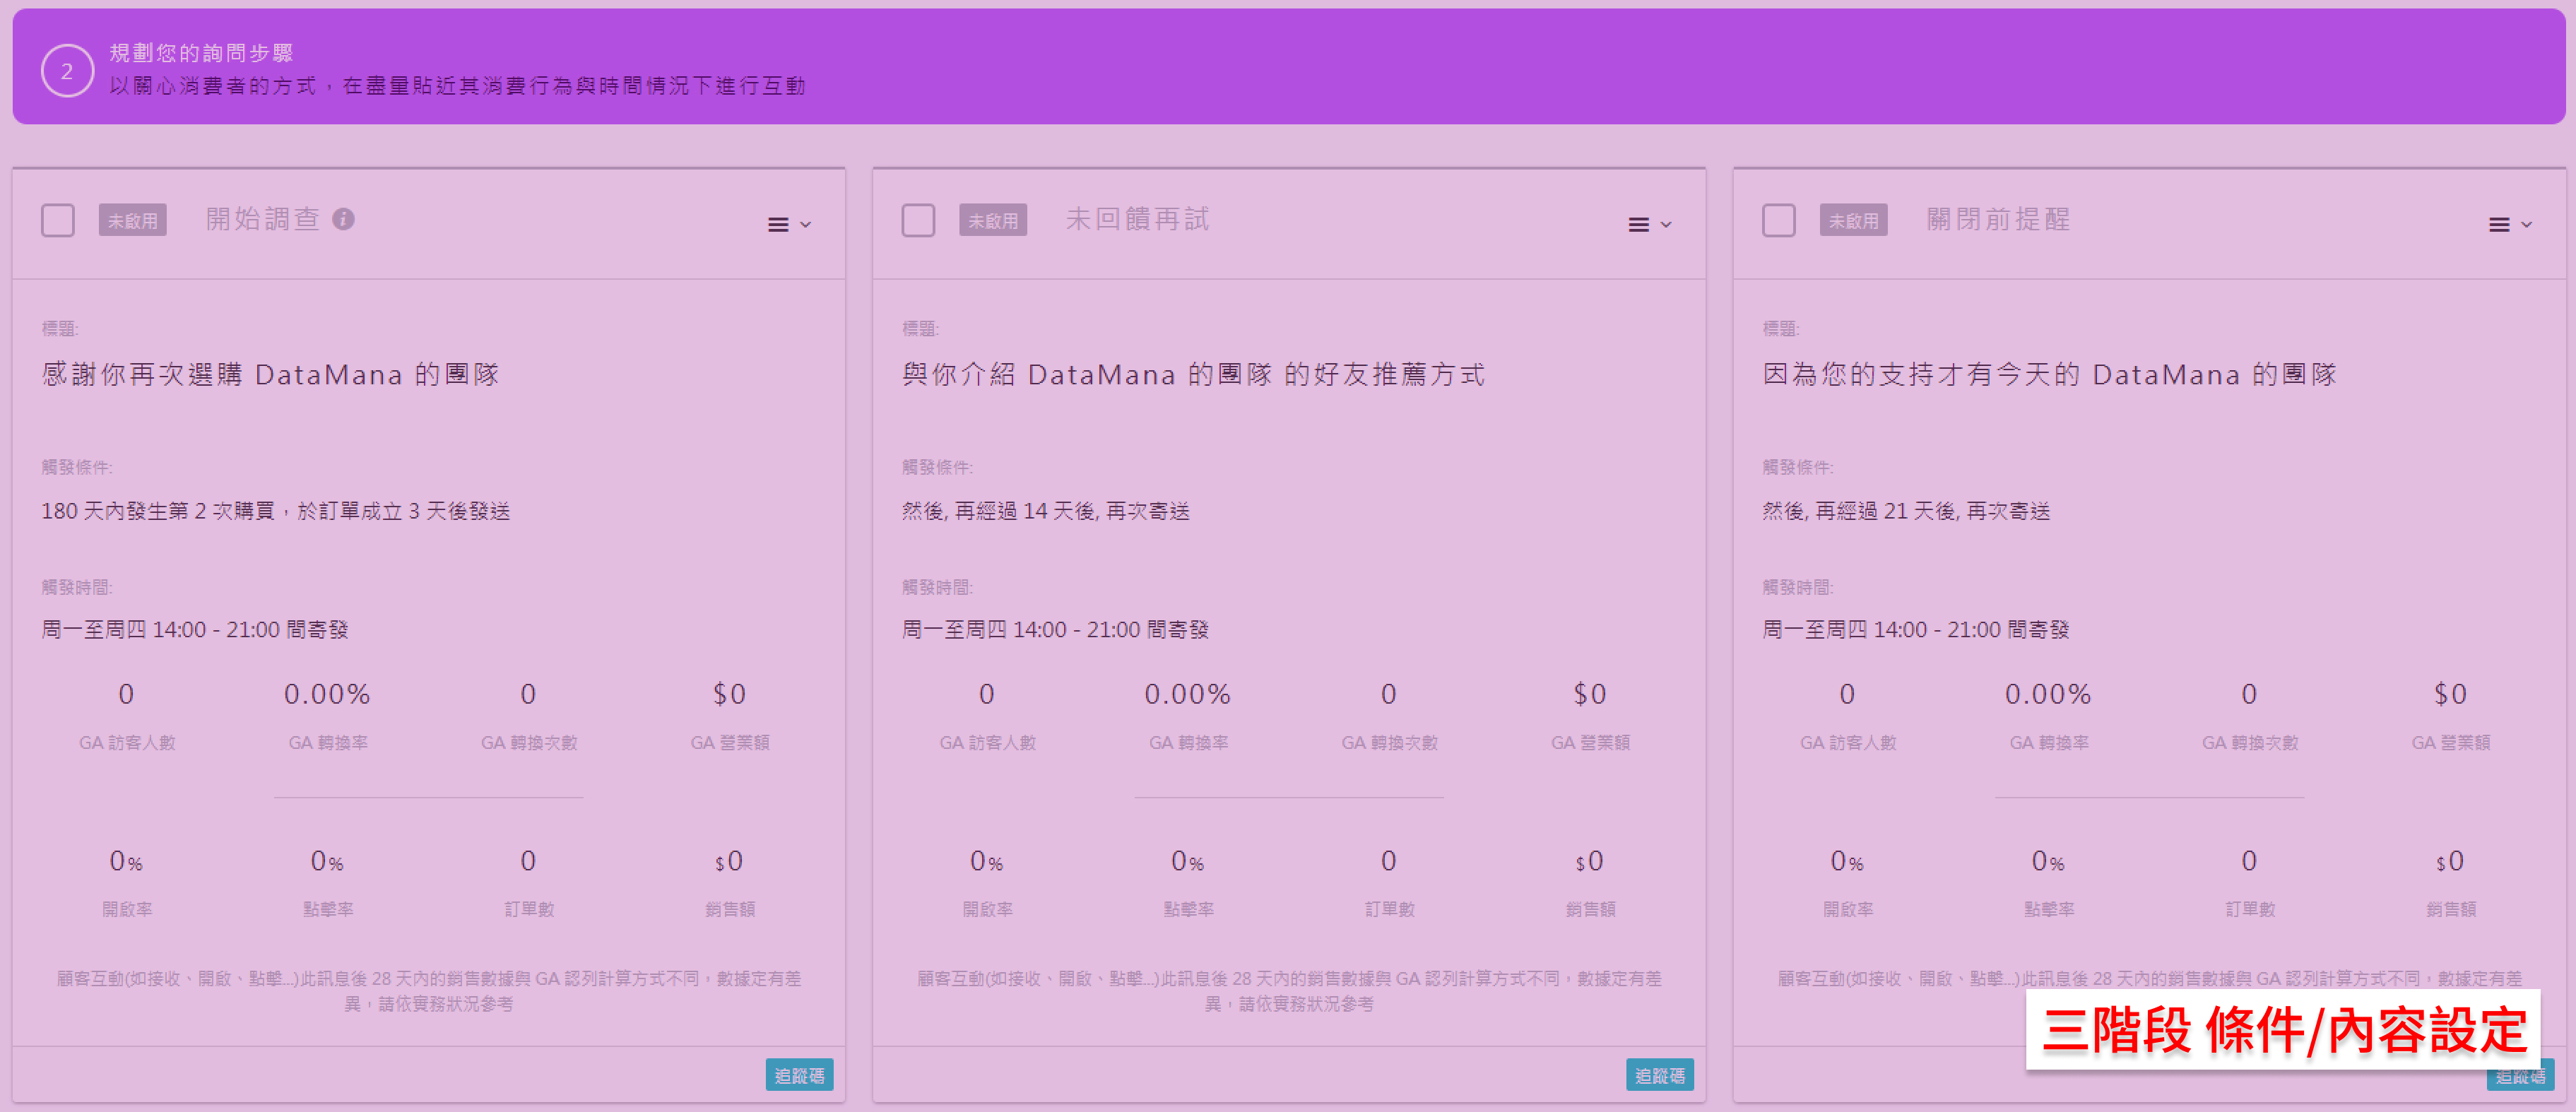Tick the 未回饋再試 checkbox
This screenshot has width=2576, height=1112.
pos(918,220)
